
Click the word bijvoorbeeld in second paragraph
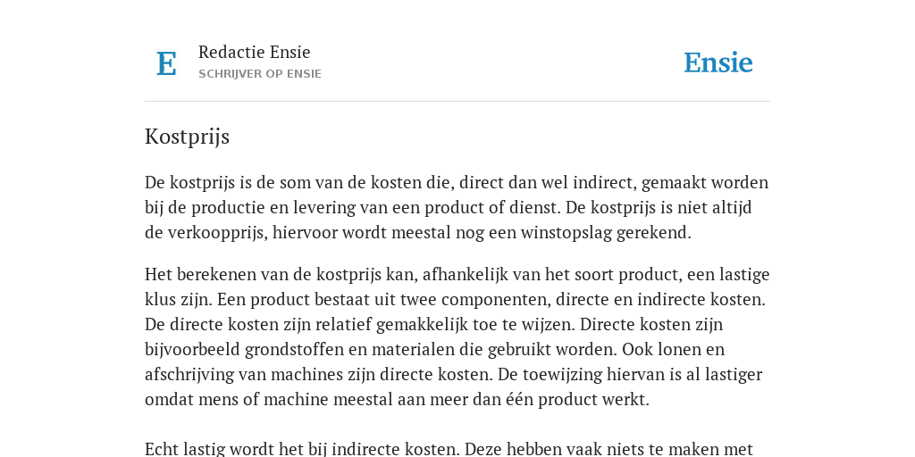click(192, 349)
